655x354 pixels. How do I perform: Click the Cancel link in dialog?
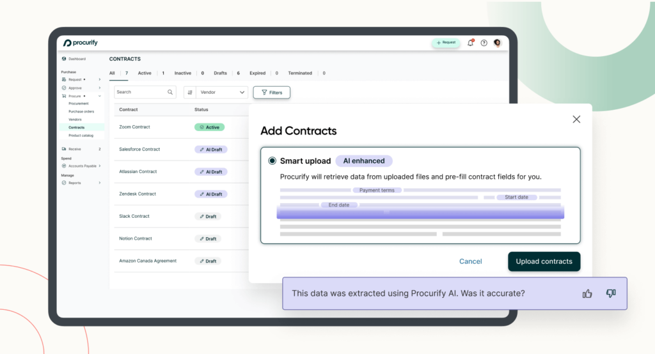click(x=470, y=261)
